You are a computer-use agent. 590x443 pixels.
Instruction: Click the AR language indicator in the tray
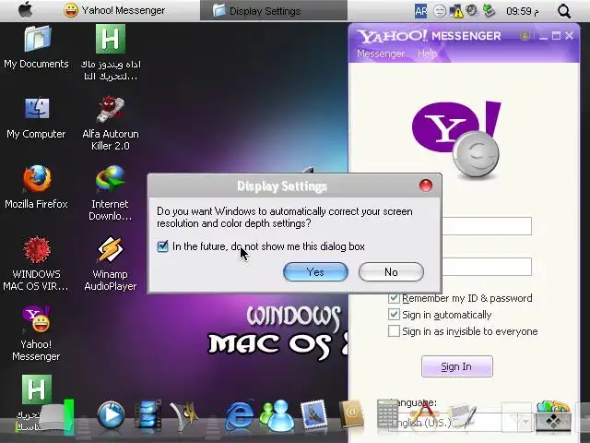420,11
